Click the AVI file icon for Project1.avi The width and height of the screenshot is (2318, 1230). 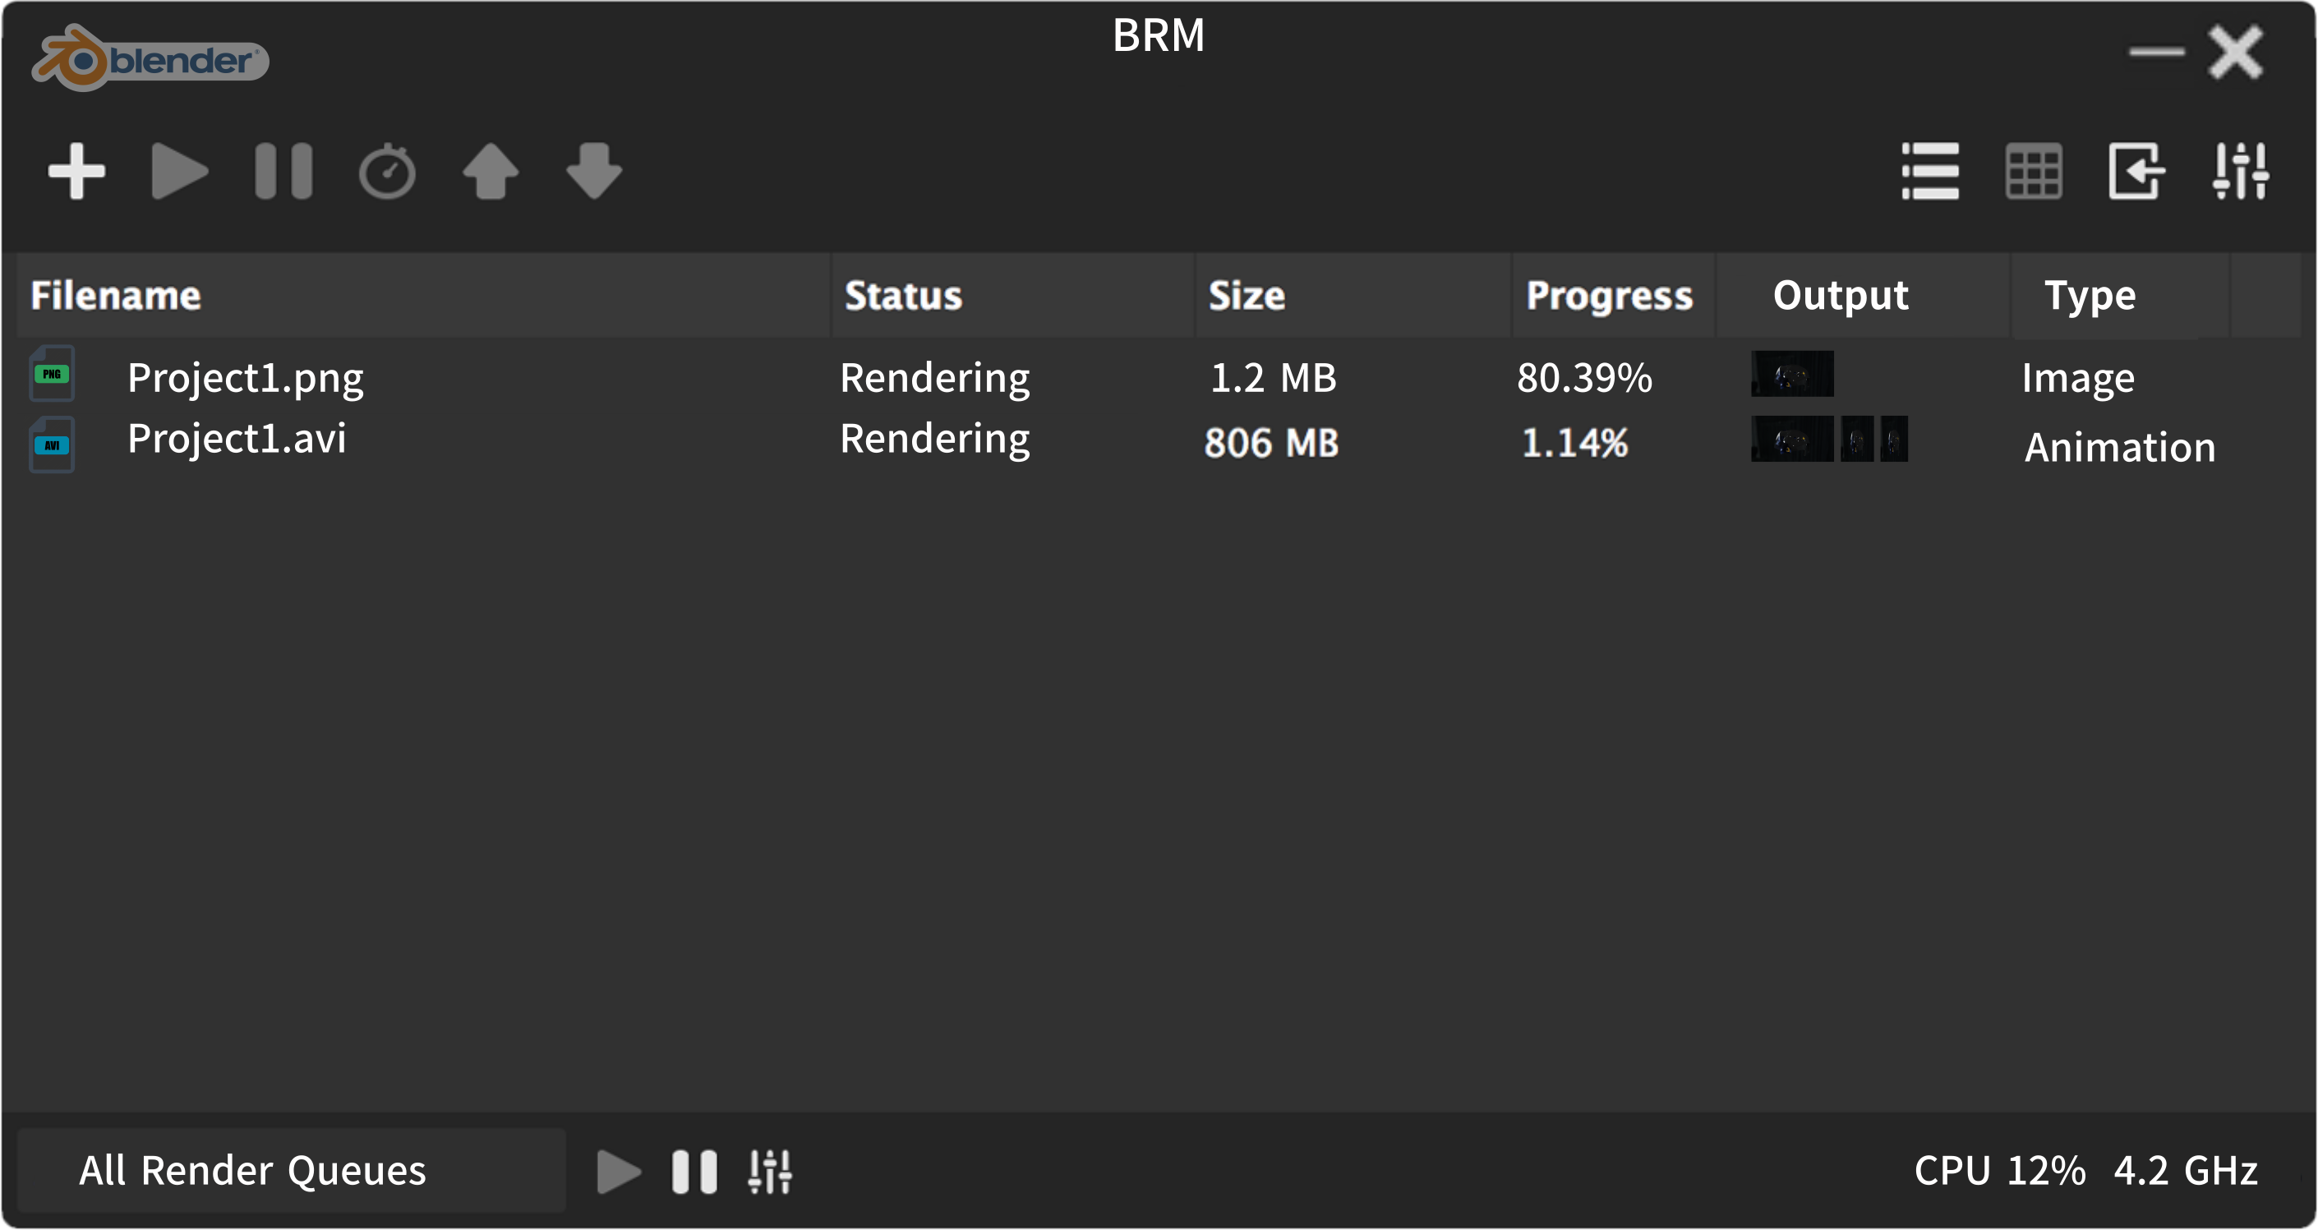pyautogui.click(x=51, y=445)
